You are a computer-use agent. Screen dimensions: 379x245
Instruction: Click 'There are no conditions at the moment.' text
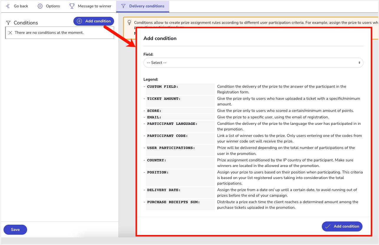(49, 33)
